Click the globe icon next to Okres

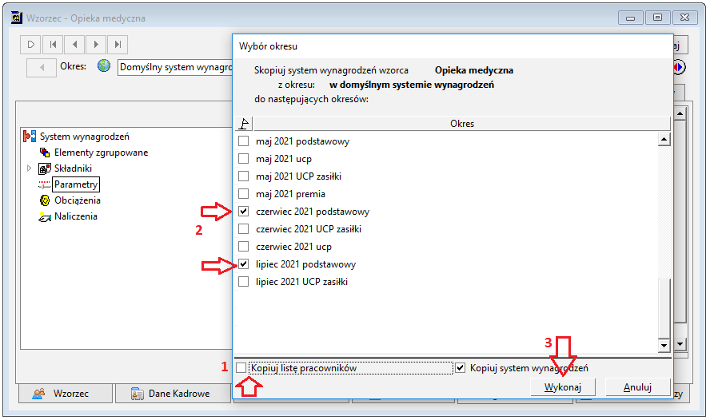pos(104,66)
